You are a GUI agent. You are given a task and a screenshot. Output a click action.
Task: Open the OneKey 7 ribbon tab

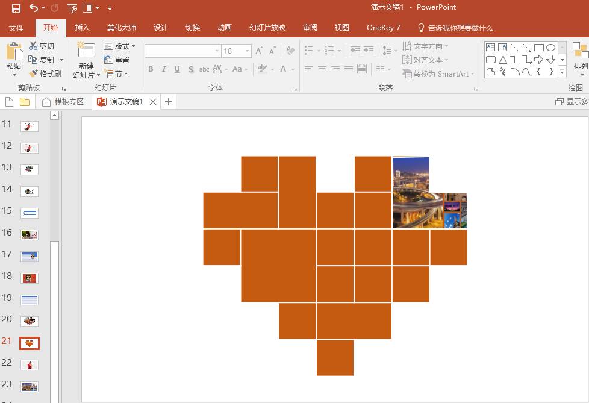tap(383, 28)
